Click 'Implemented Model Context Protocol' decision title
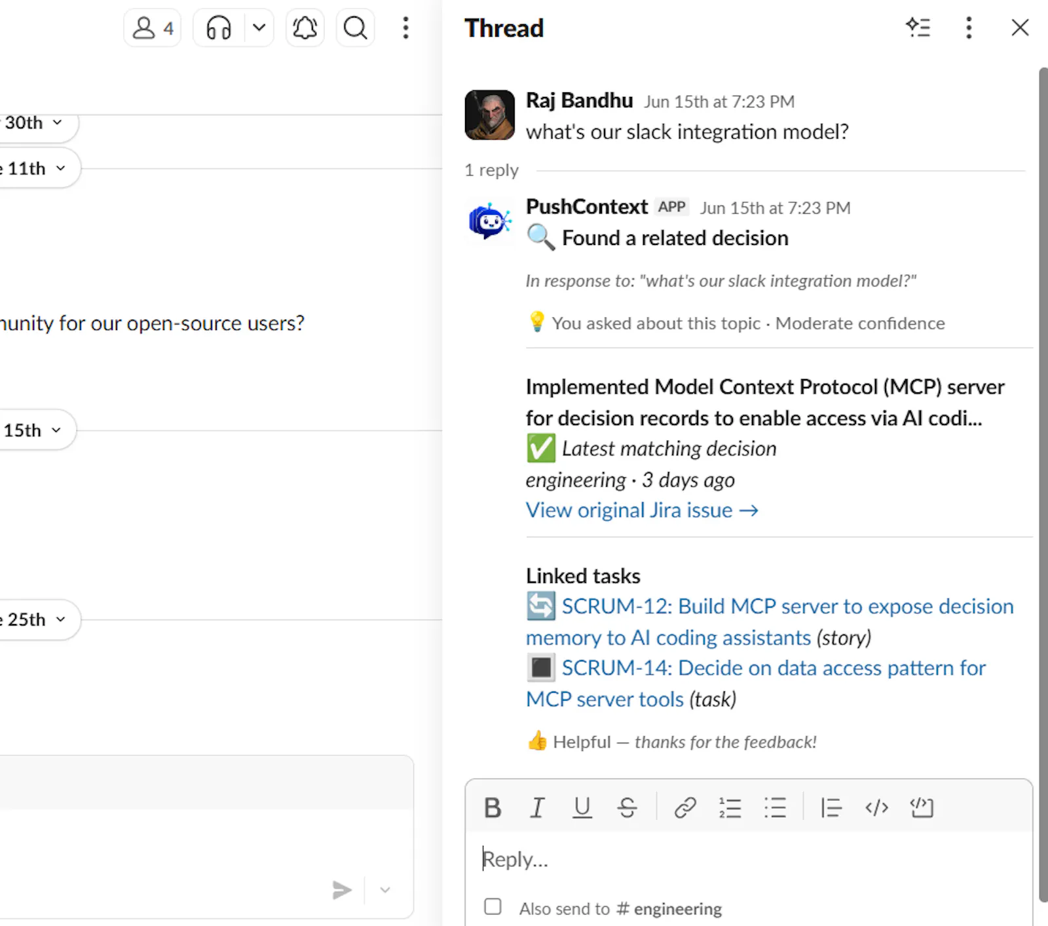 (765, 402)
